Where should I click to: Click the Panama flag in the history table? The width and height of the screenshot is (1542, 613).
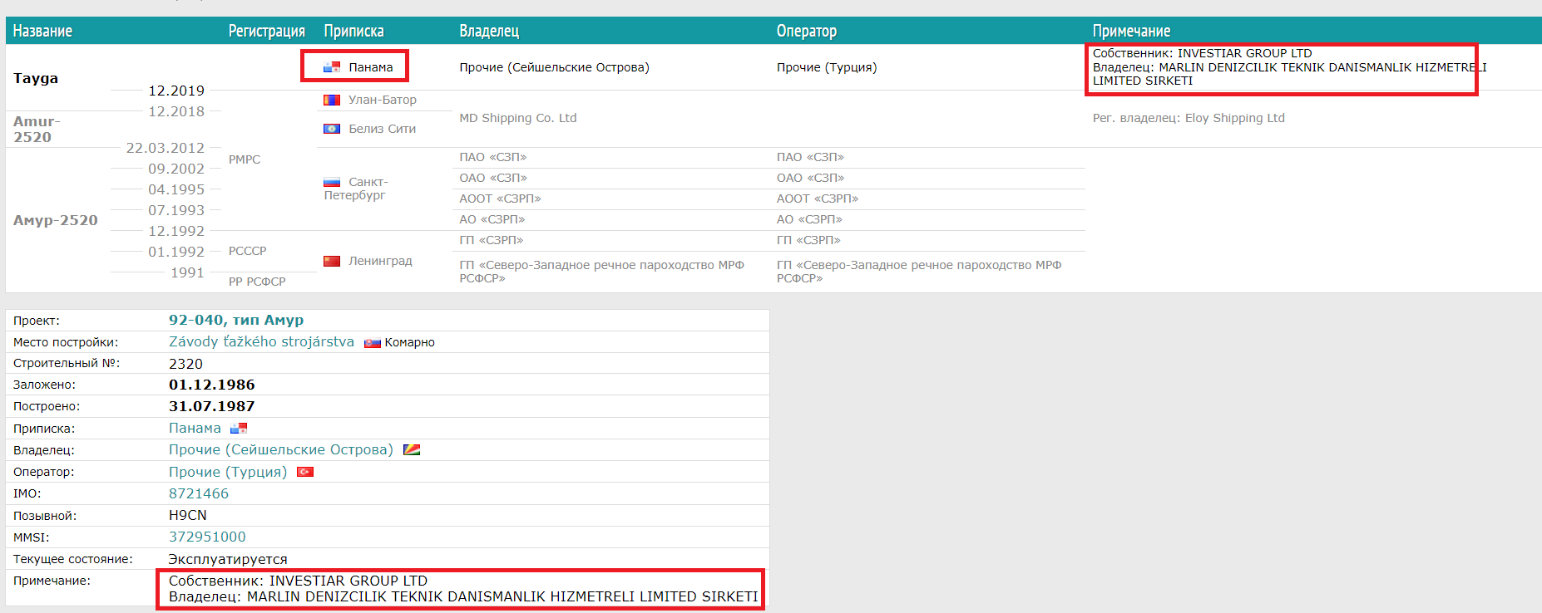(x=332, y=67)
